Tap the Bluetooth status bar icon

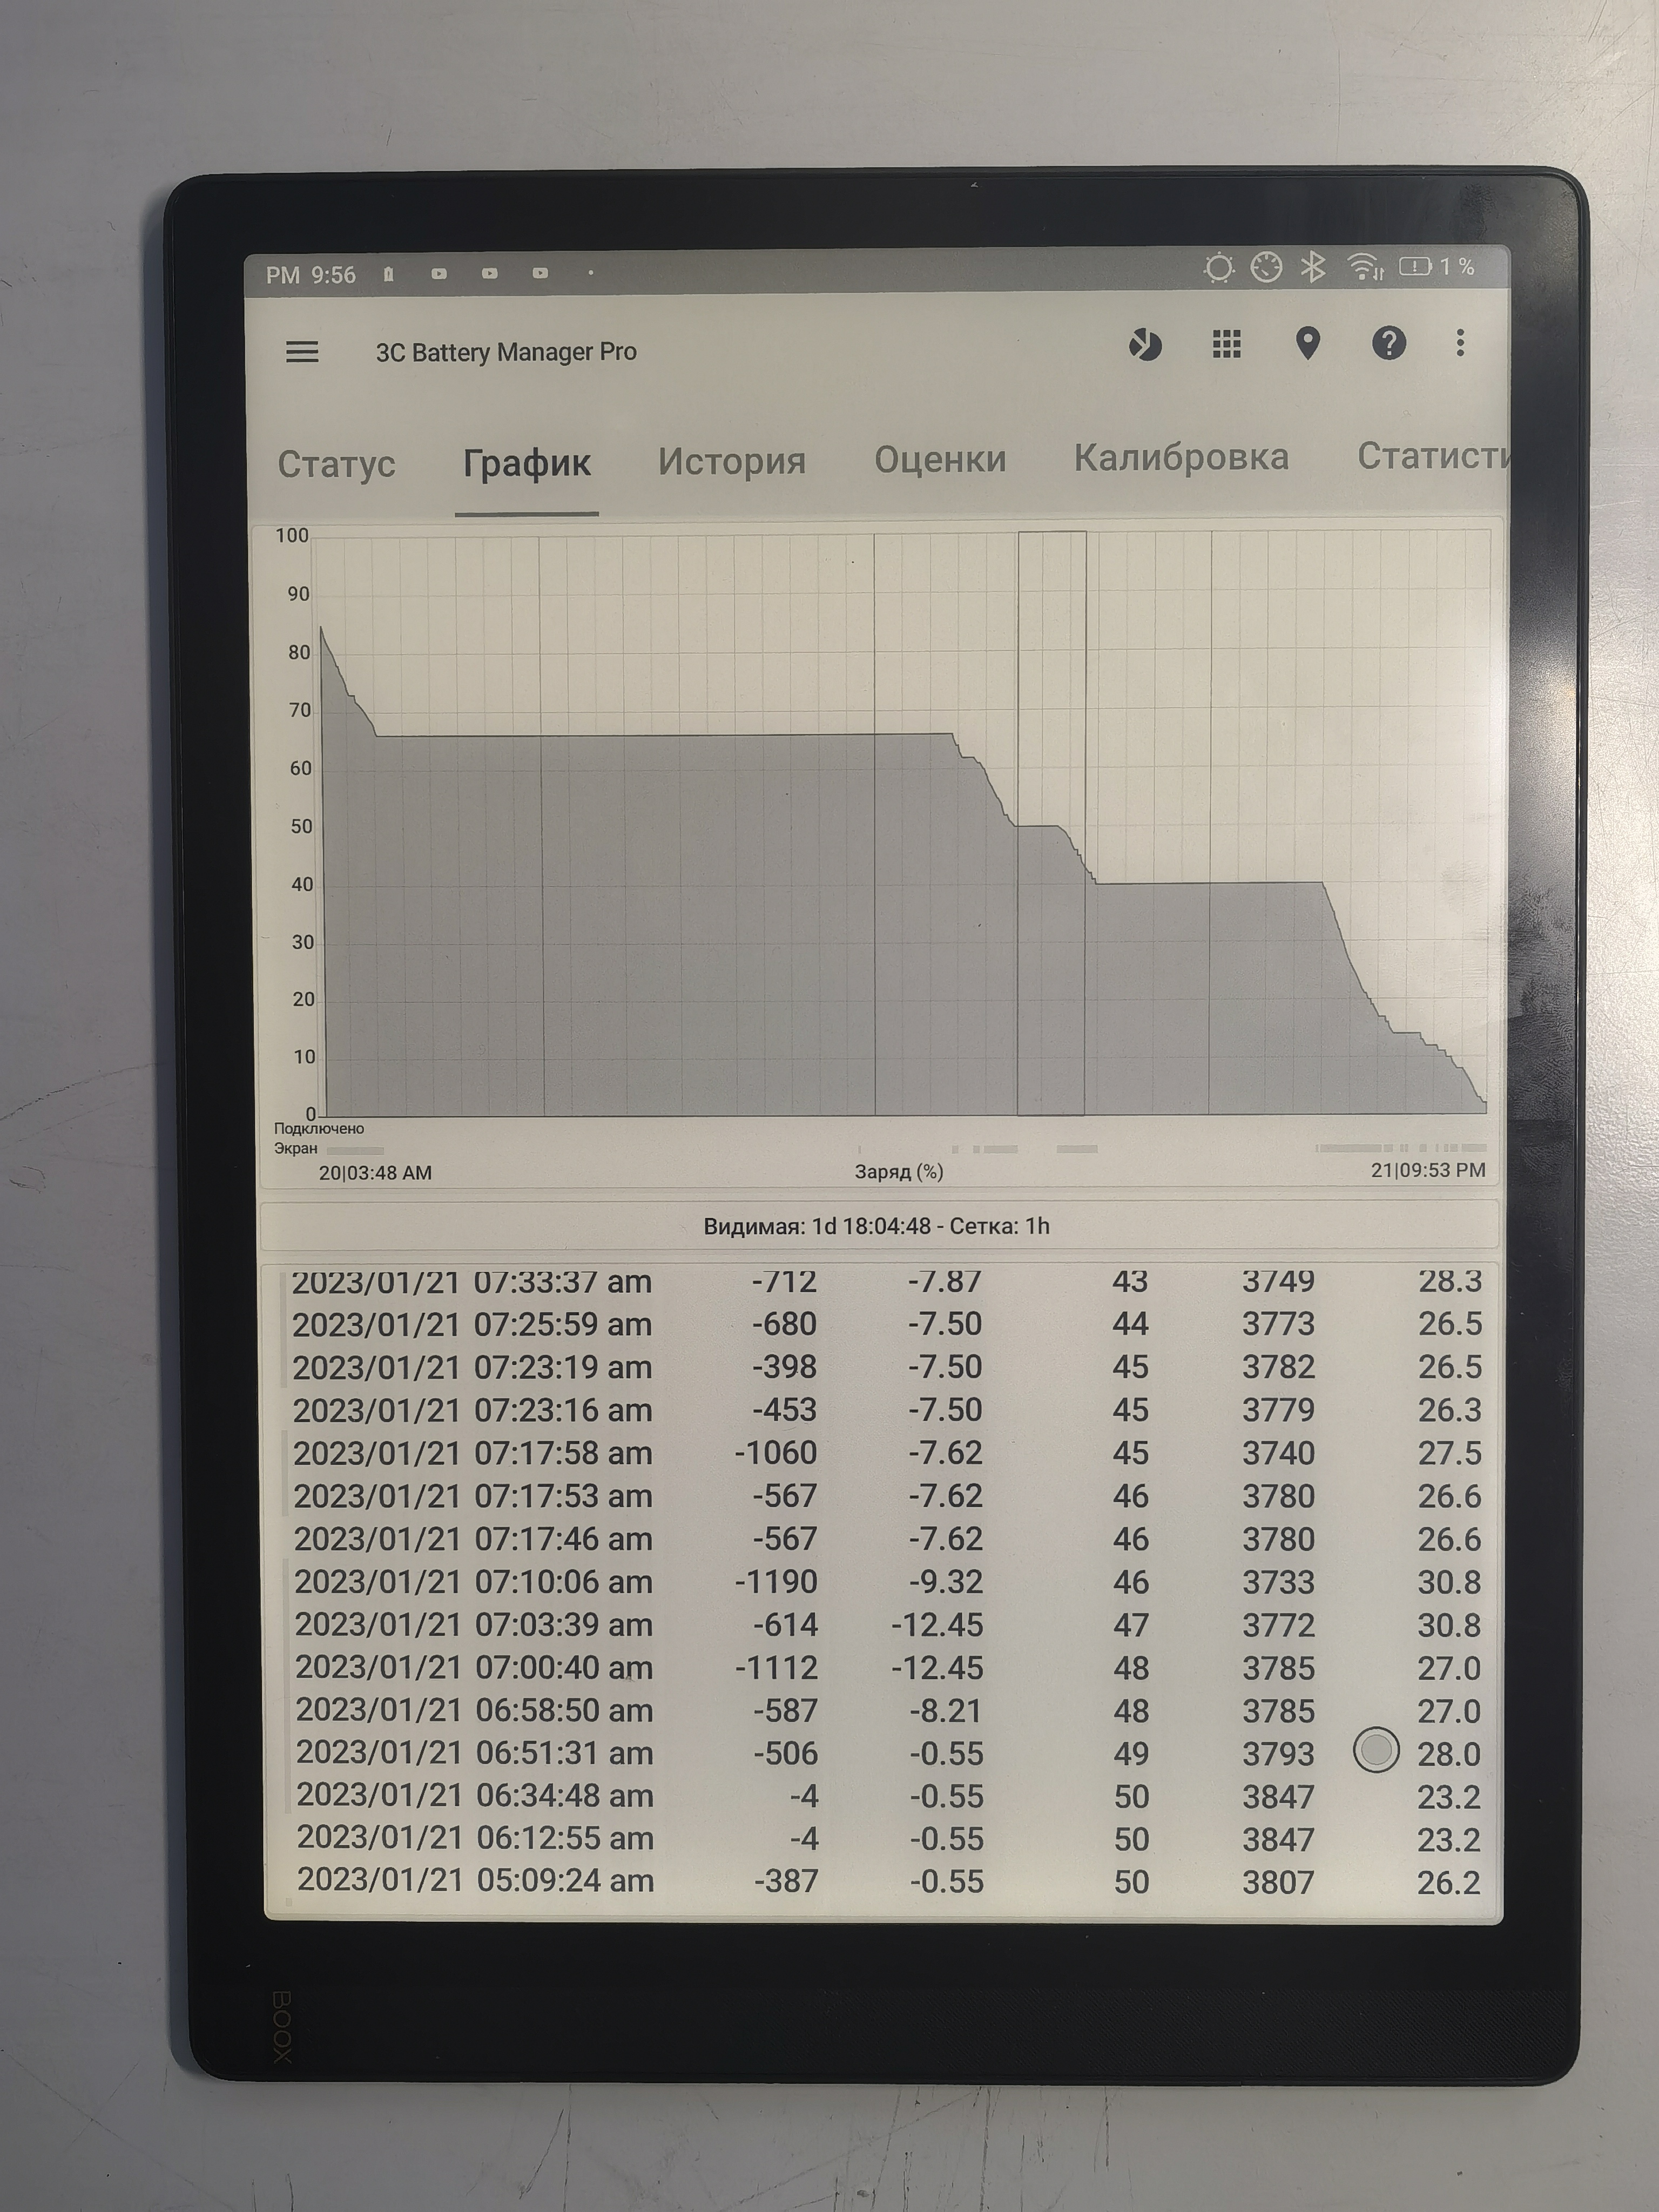[1312, 267]
